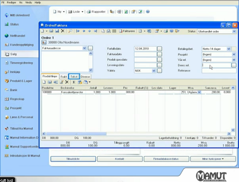Screen dimensions: 239x182
Task: Click the Fakturere invoice button
Action: pos(127,31)
